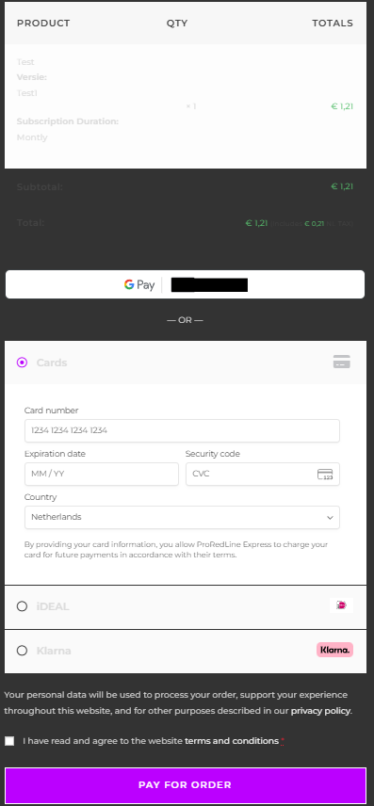Viewport: 374px width, 806px height.
Task: Click the PAY FOR ORDER button
Action: tap(186, 785)
